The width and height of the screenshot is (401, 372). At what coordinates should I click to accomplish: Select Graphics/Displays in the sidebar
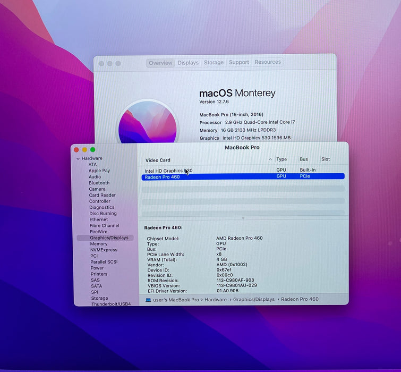105,238
